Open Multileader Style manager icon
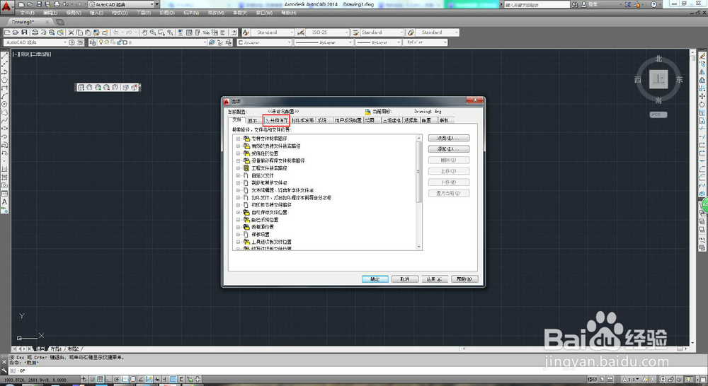Image resolution: width=708 pixels, height=386 pixels. 411,33
